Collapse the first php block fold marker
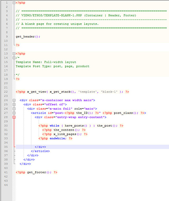 14,3
